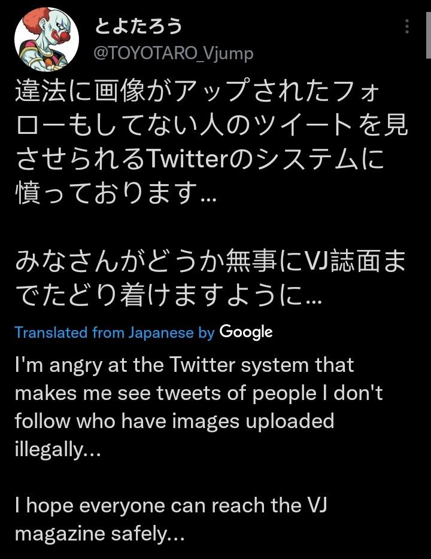The image size is (431, 559).
Task: Click the clown profile avatar
Action: tap(47, 39)
